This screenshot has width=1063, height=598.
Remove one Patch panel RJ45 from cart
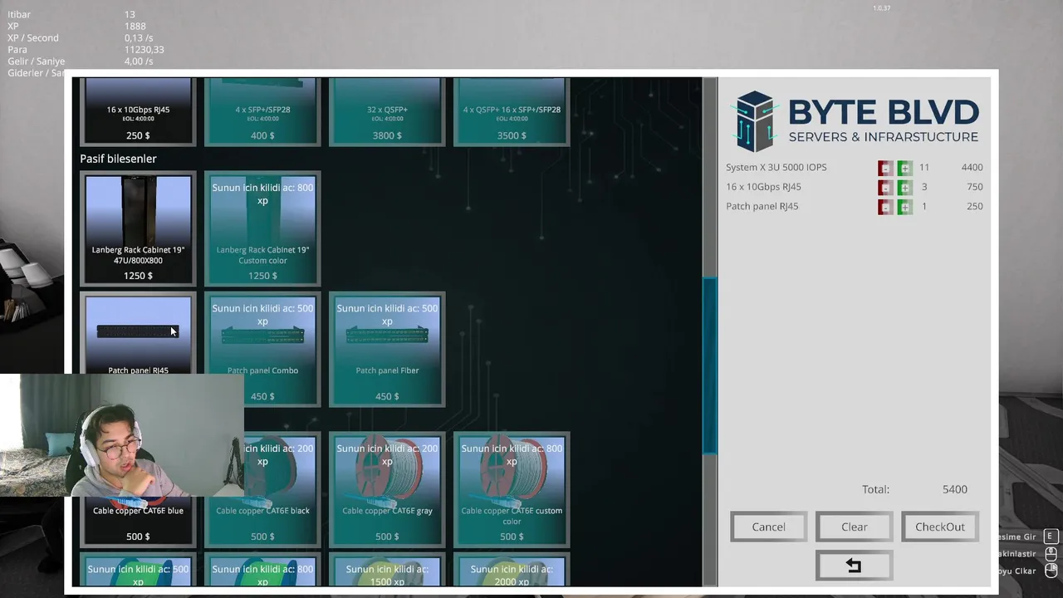(885, 207)
